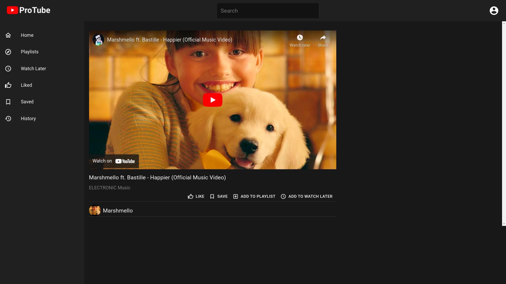Choose ADD TO WATCH LATER
This screenshot has width=506, height=284.
307,196
